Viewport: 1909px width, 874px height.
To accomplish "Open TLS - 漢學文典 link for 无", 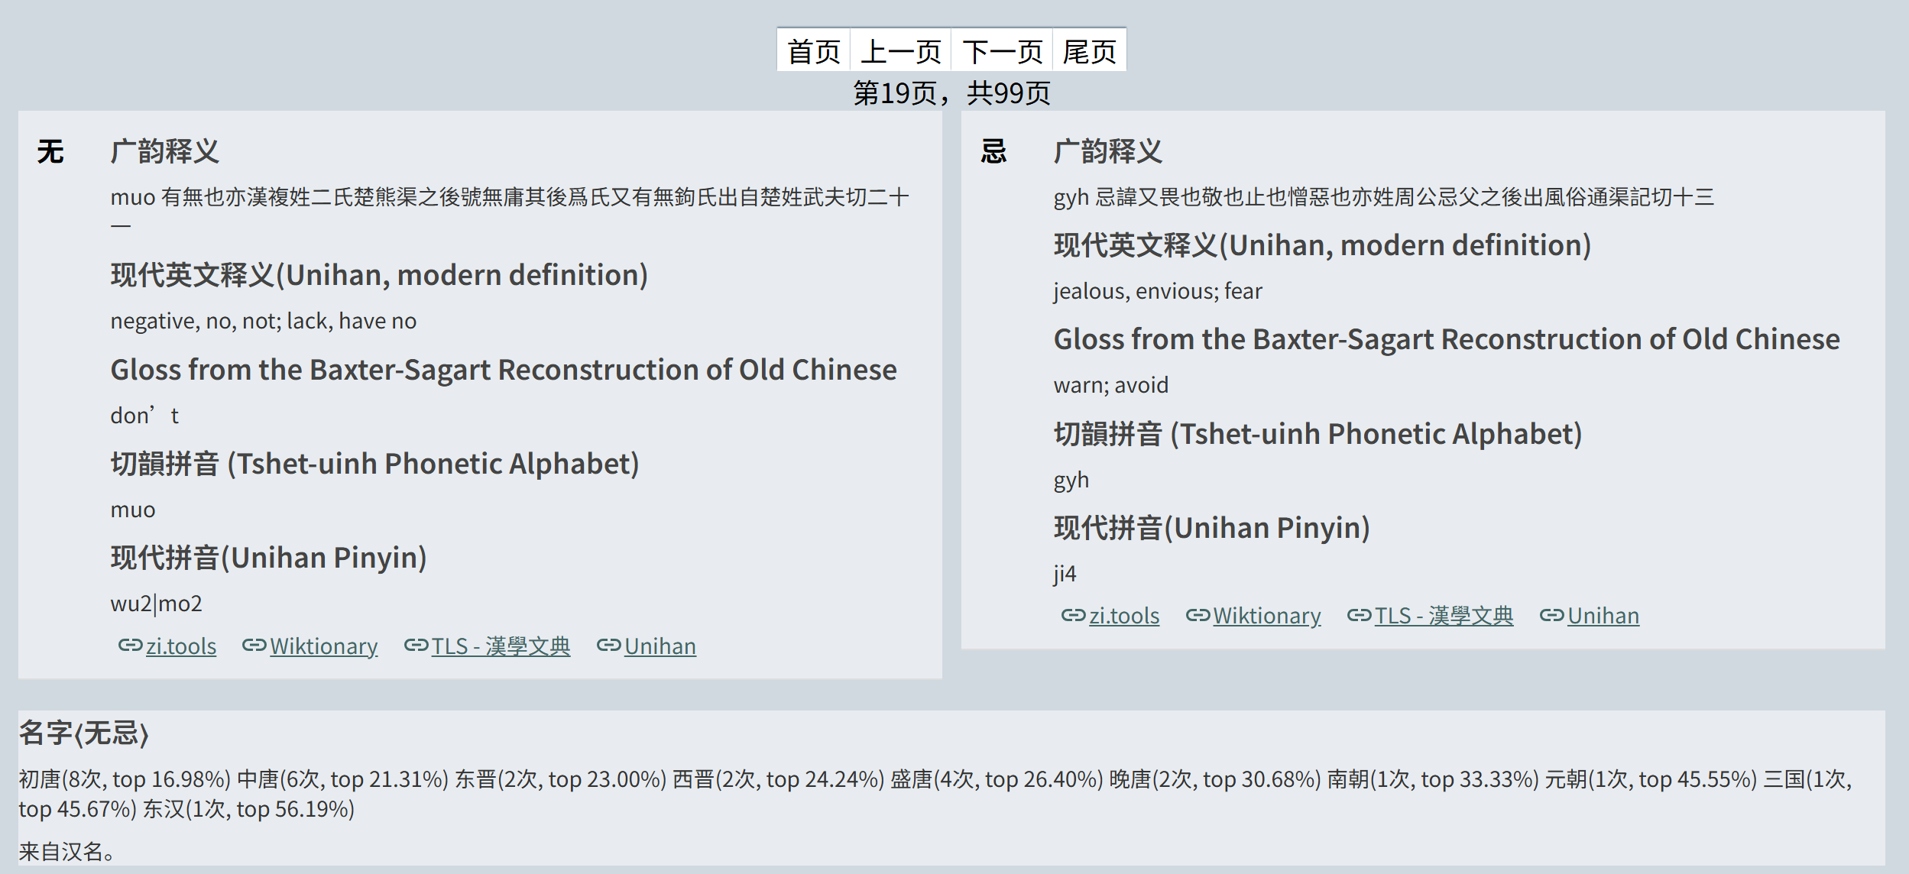I will [501, 646].
